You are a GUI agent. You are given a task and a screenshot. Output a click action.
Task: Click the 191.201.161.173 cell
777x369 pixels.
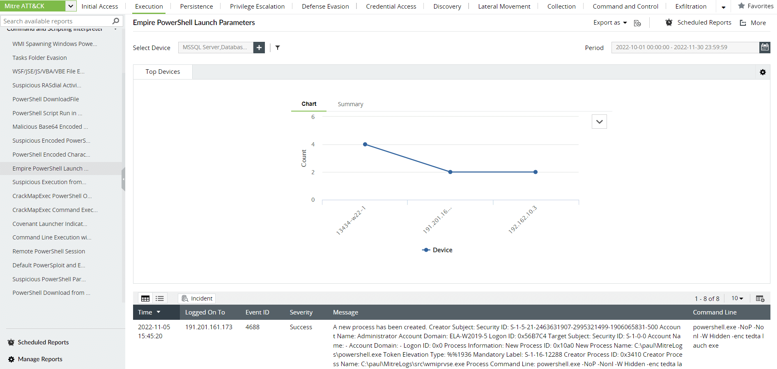click(x=209, y=327)
